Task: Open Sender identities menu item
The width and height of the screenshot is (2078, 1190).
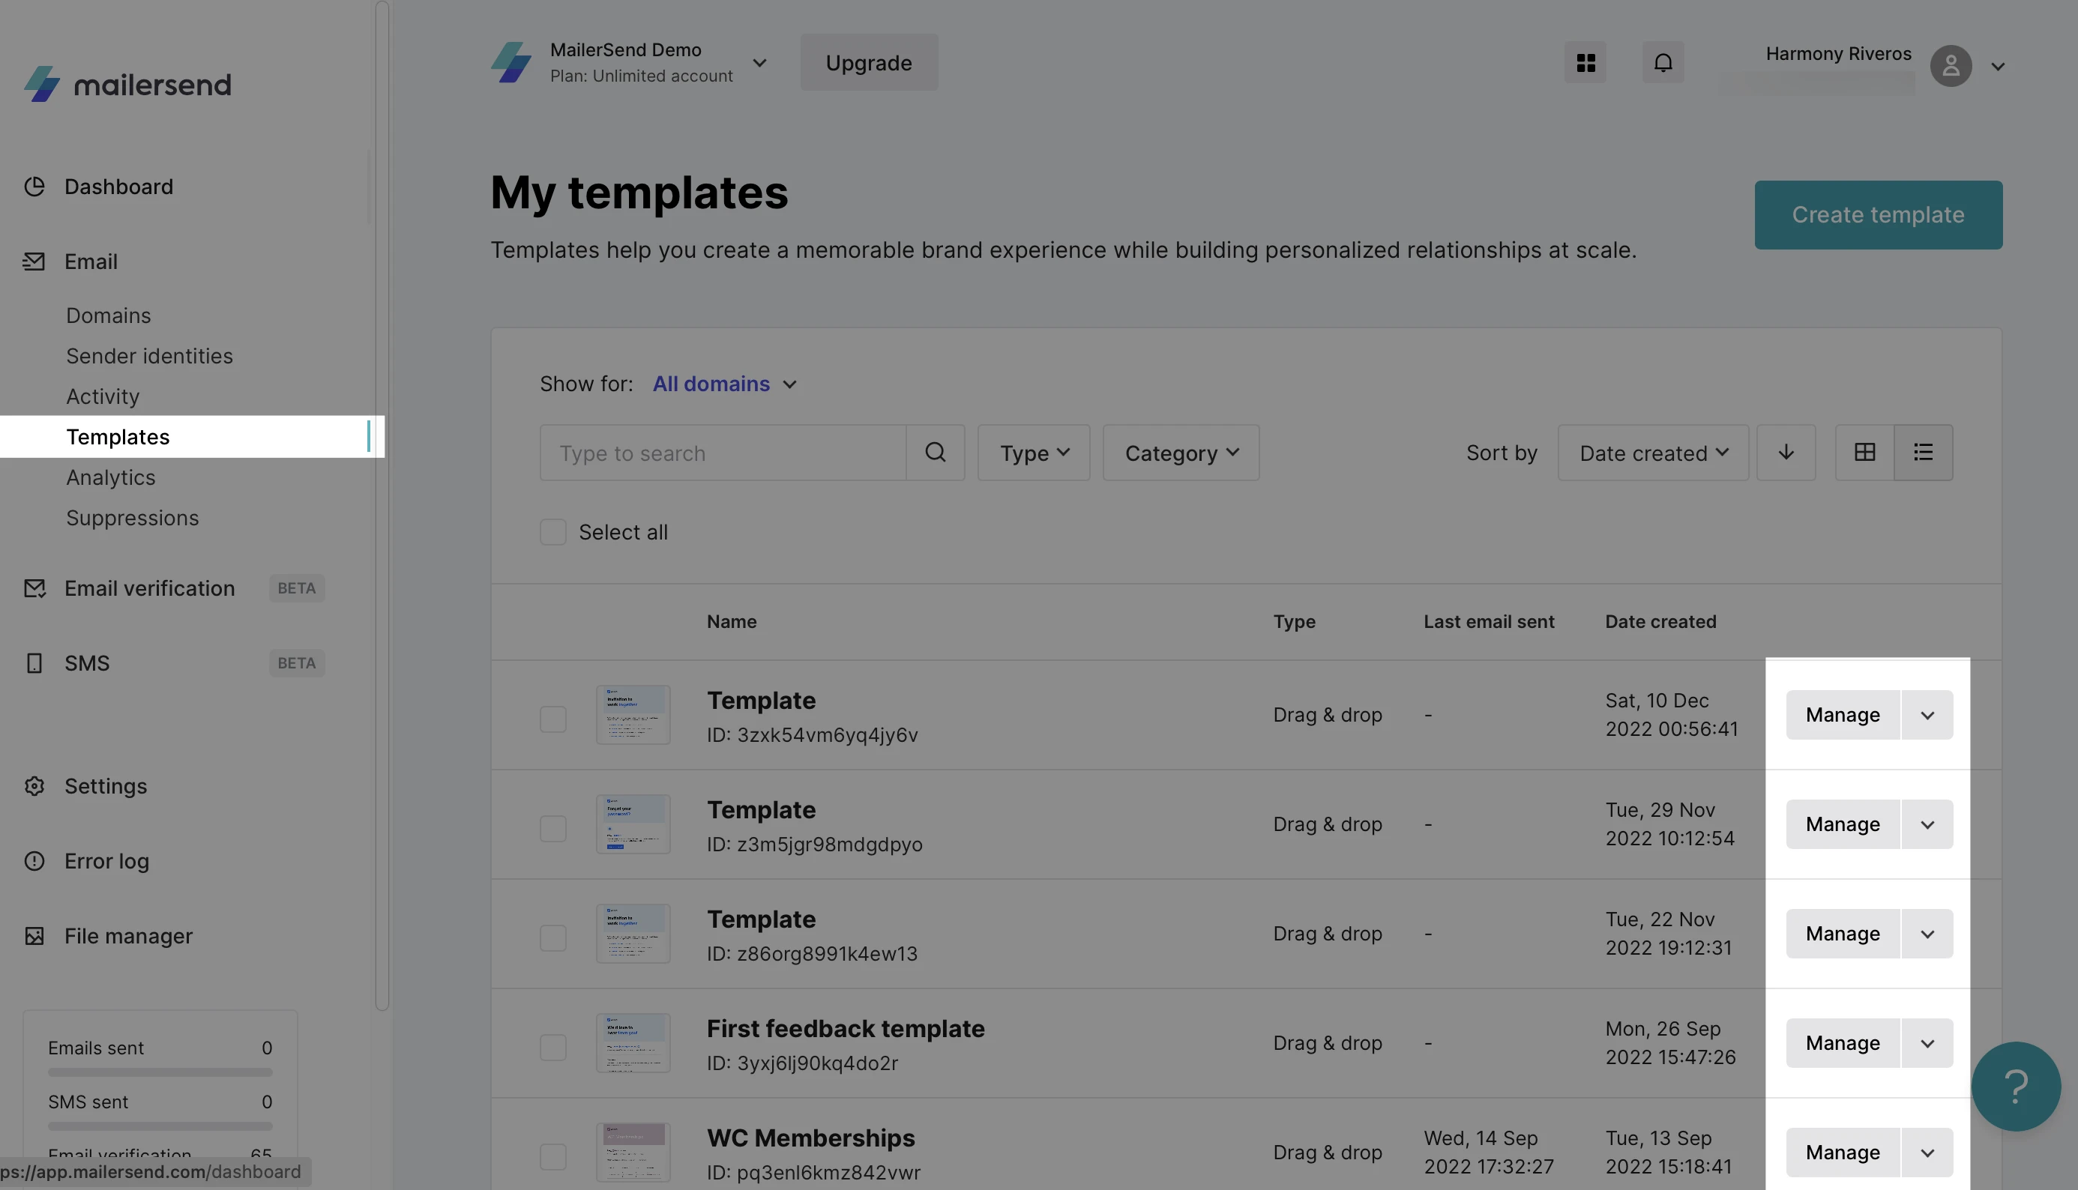Action: click(150, 357)
